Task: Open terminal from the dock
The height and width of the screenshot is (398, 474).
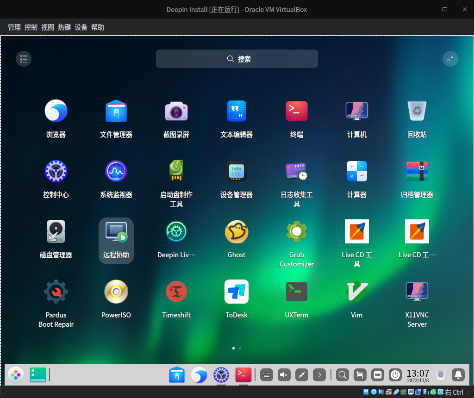Action: tap(243, 375)
